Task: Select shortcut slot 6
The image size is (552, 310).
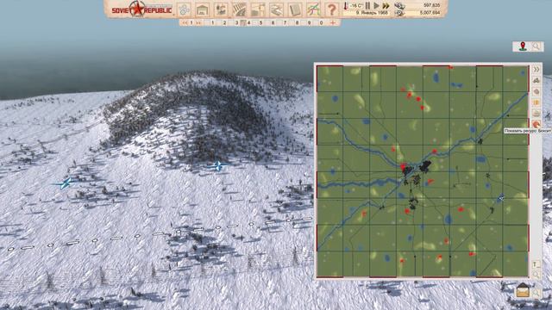Action: [273, 23]
